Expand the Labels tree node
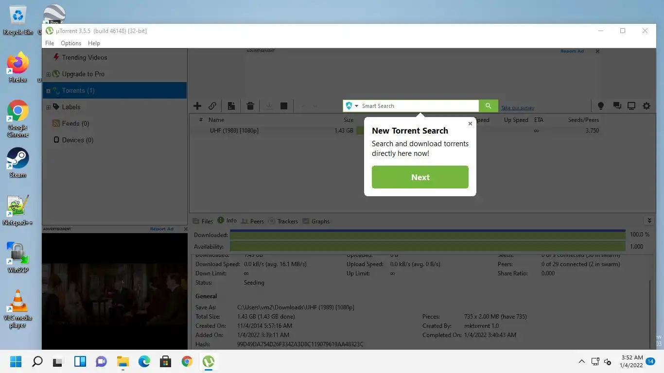The image size is (664, 373). pos(48,107)
